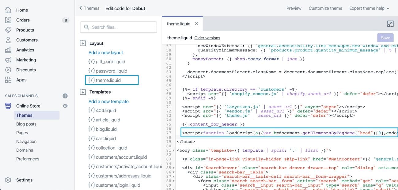Add a sales channel with plus icon

(65, 96)
